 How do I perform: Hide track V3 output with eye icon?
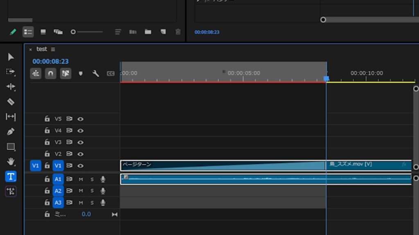[x=81, y=142]
